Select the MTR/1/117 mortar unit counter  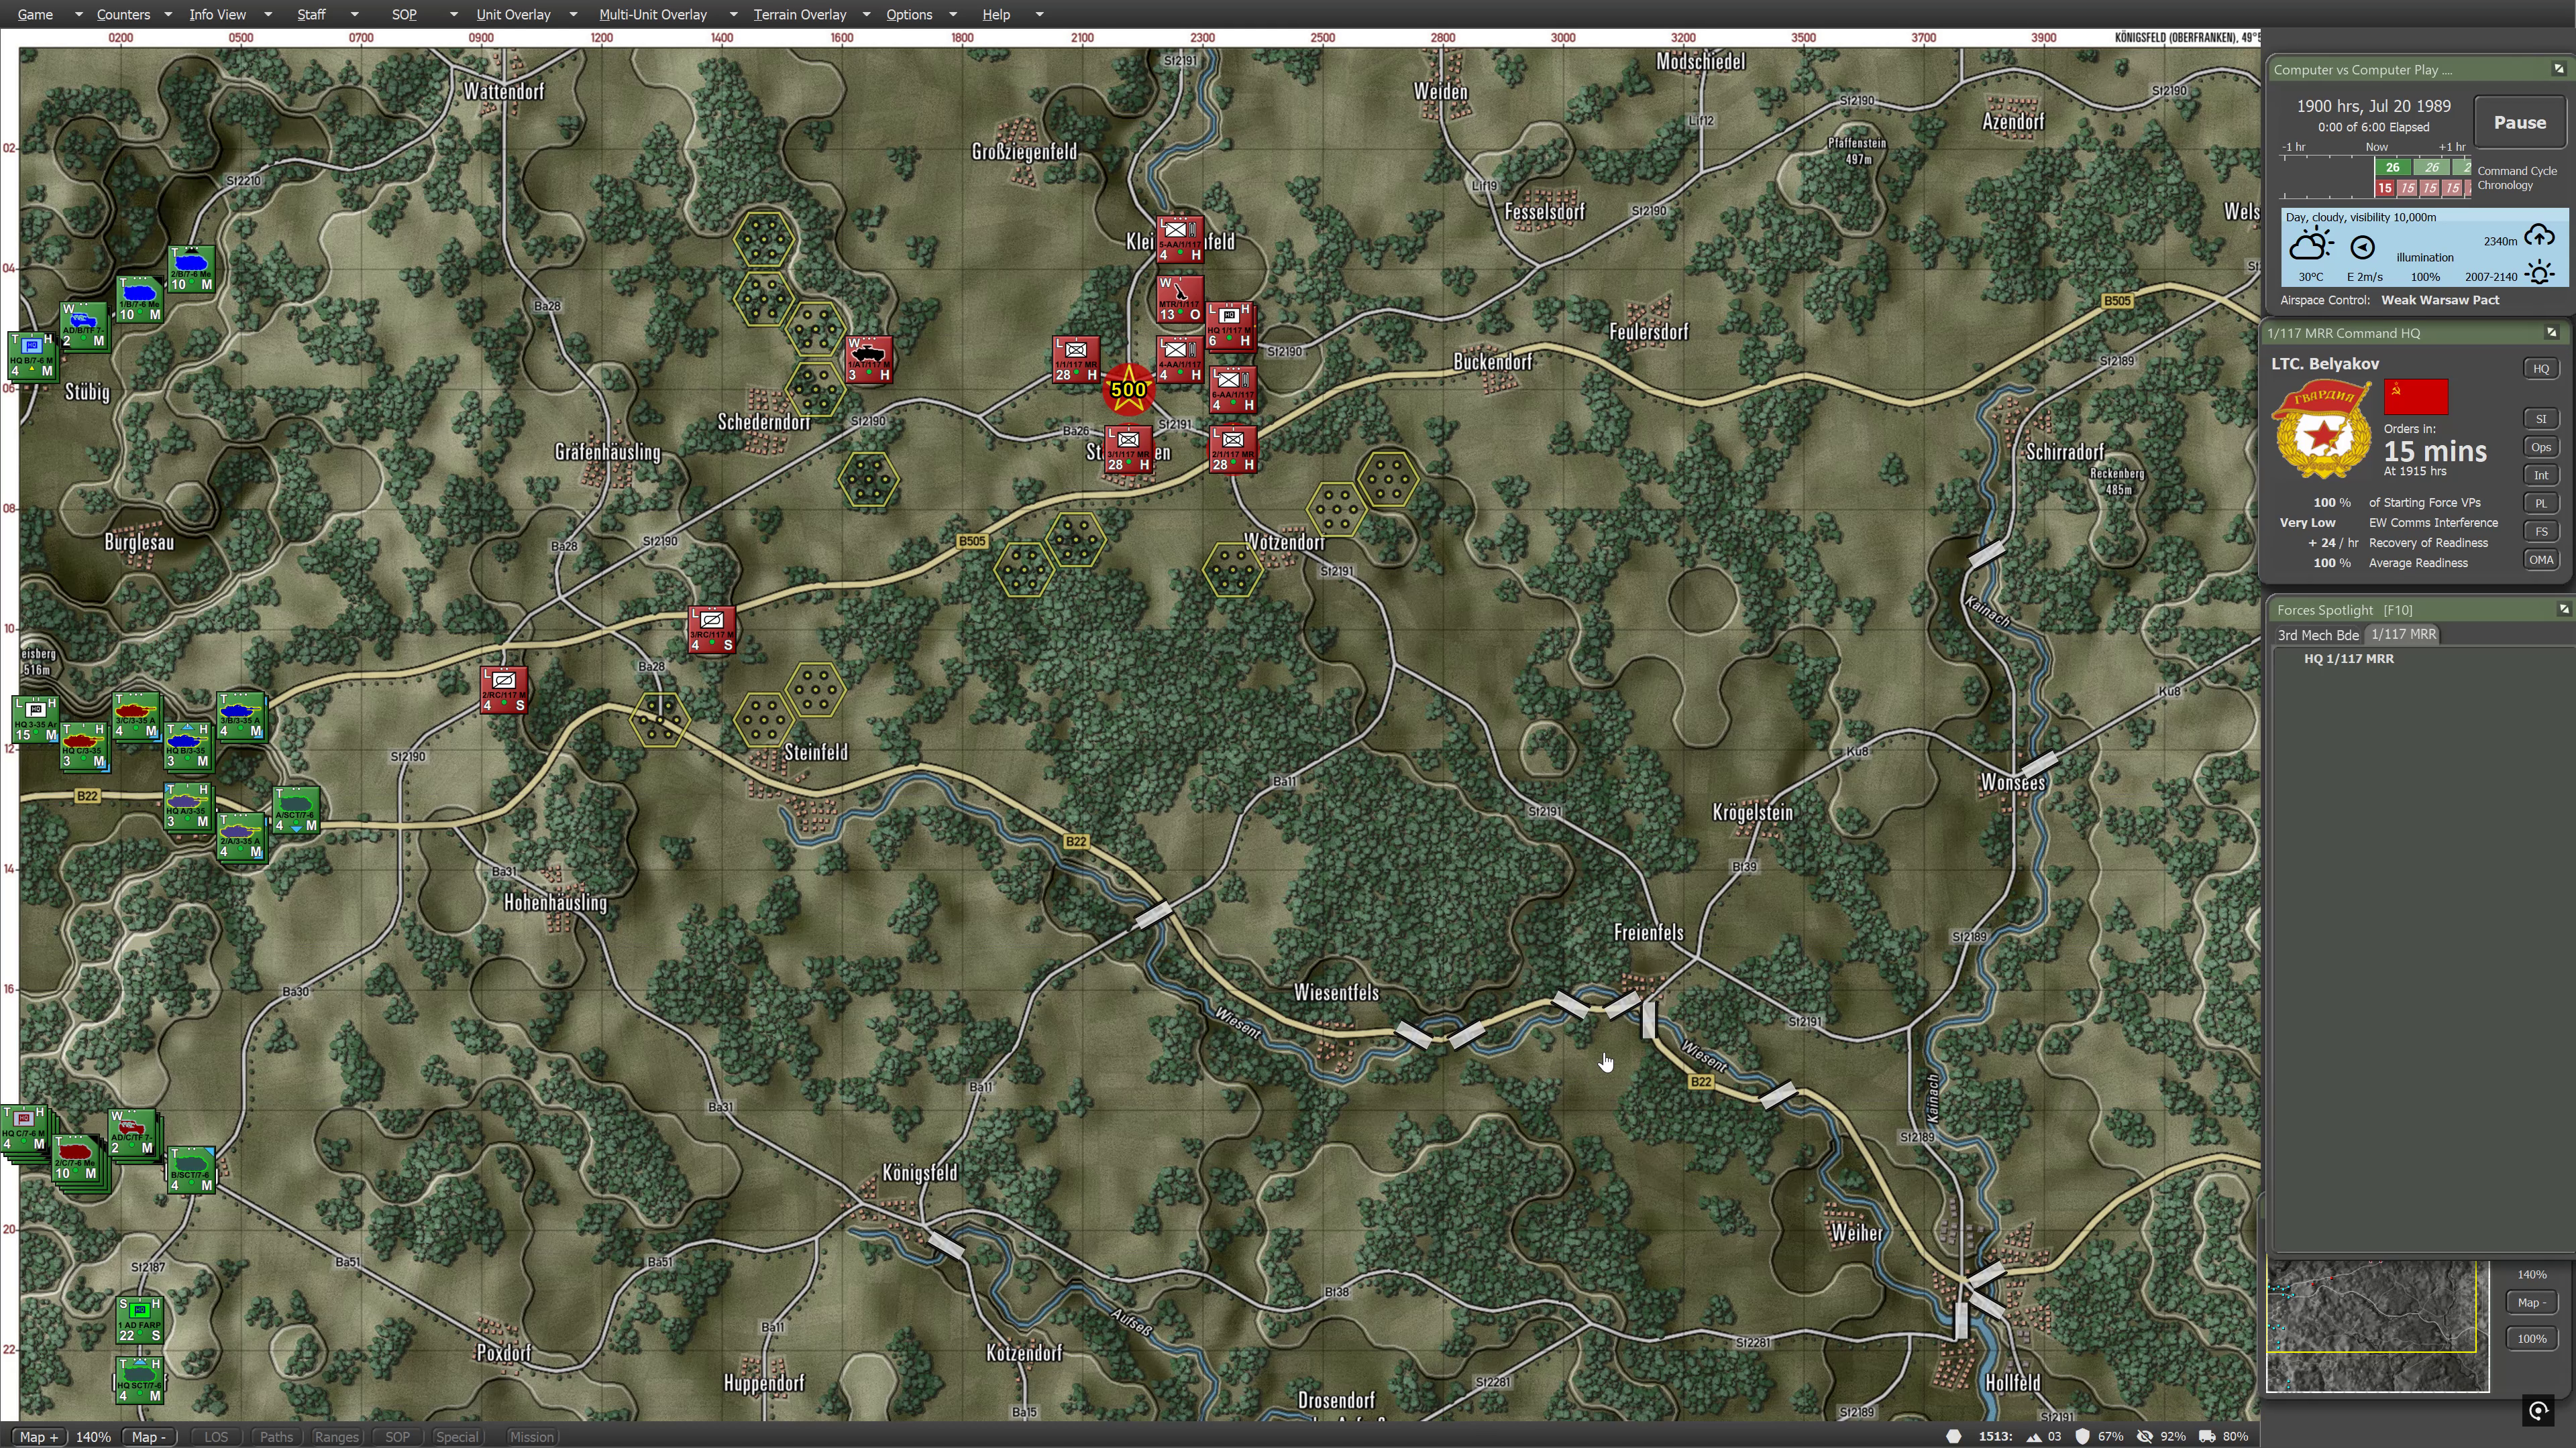pos(1180,299)
